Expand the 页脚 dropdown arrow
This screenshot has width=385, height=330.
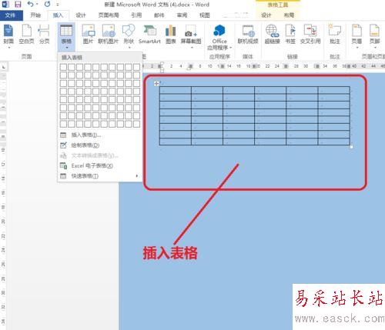tap(375, 48)
